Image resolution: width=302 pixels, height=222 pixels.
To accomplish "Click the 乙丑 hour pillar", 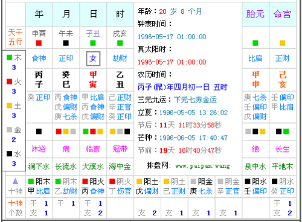I will [120, 80].
